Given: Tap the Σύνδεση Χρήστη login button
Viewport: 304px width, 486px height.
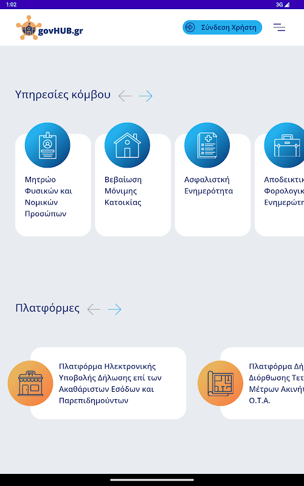Looking at the screenshot, I should pyautogui.click(x=222, y=27).
